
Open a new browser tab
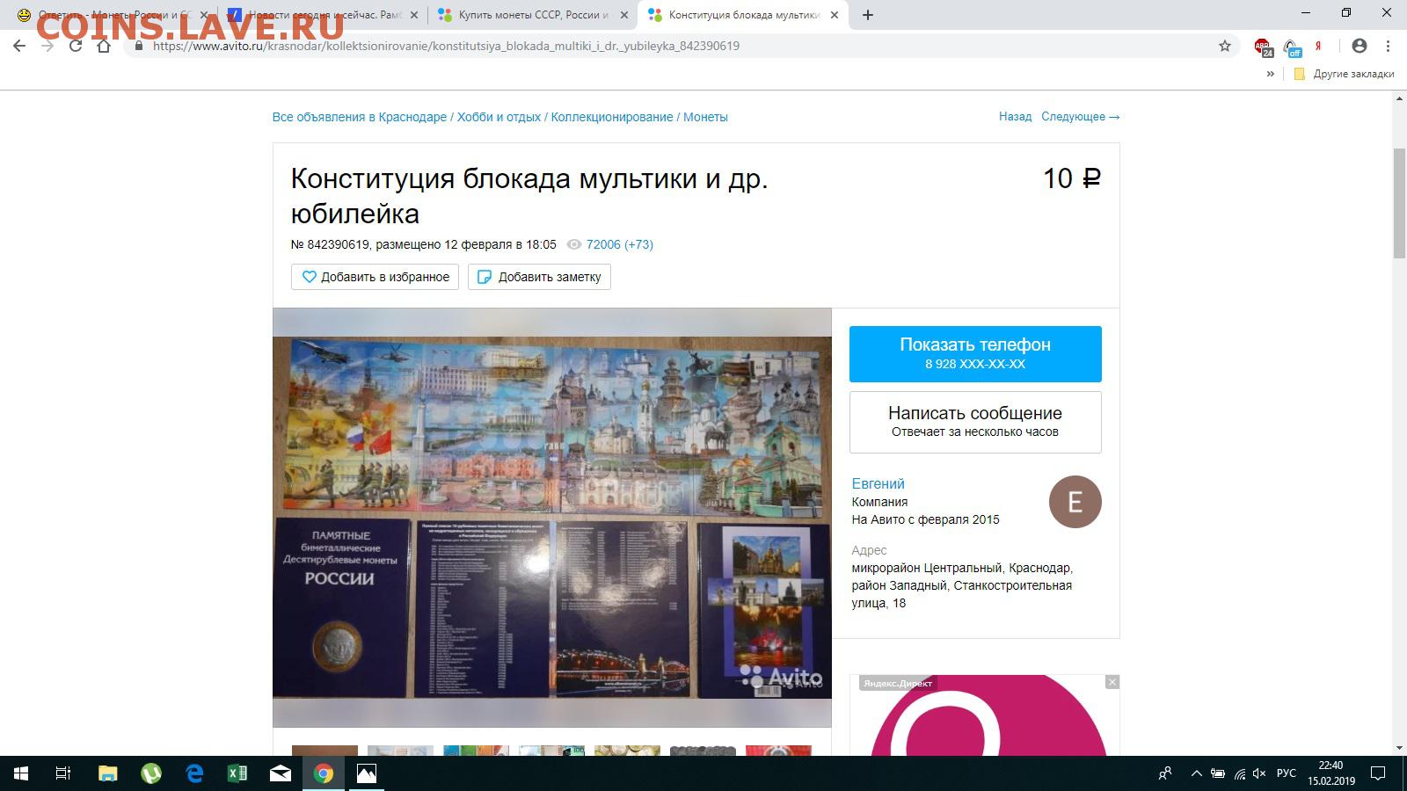pos(868,15)
